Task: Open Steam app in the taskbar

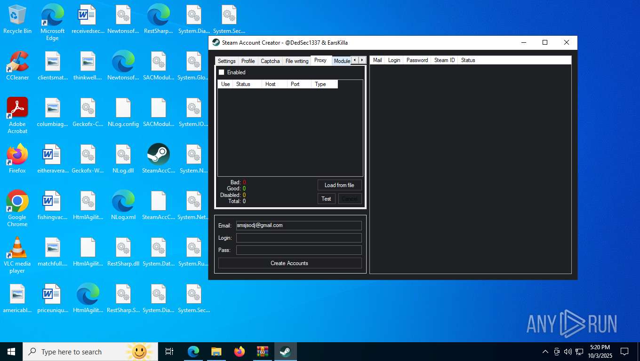Action: point(285,352)
